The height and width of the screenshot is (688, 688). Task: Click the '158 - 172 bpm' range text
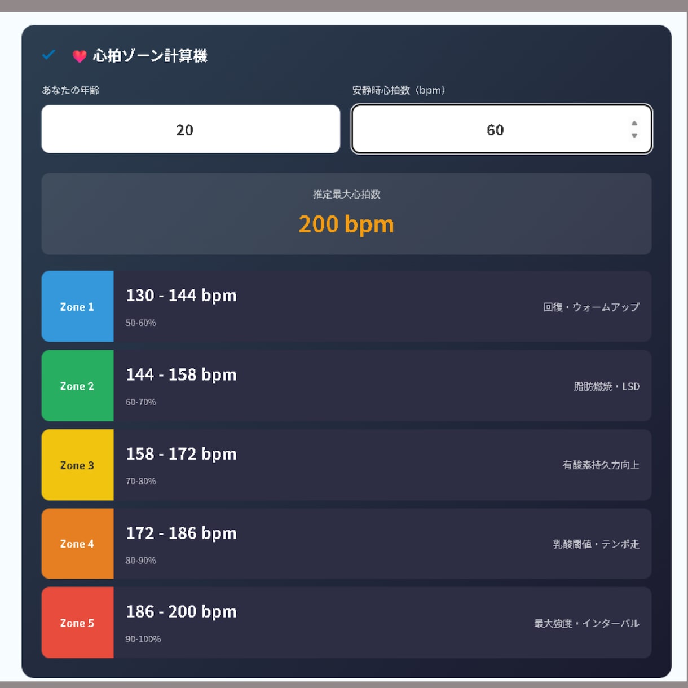(181, 454)
